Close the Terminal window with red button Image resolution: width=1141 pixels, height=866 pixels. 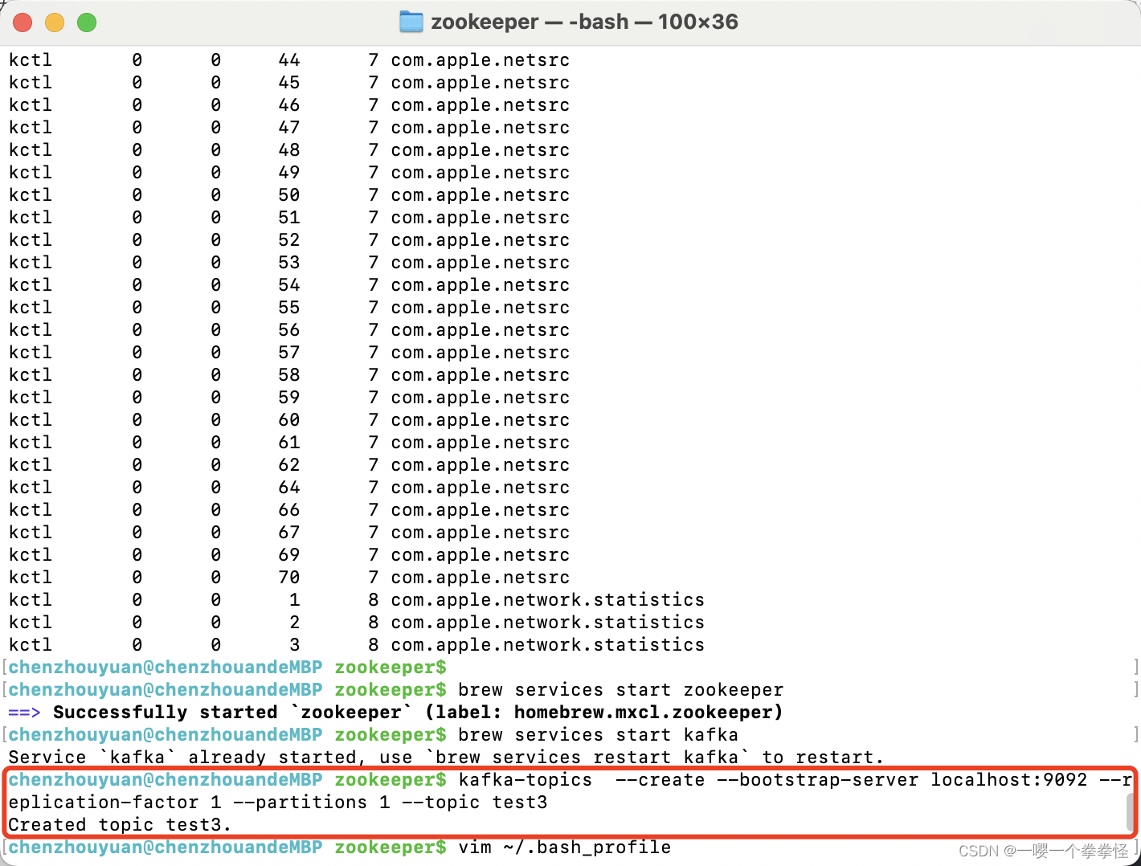click(x=22, y=22)
